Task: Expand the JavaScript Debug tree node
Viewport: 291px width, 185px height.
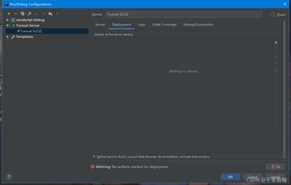Action: pyautogui.click(x=8, y=20)
